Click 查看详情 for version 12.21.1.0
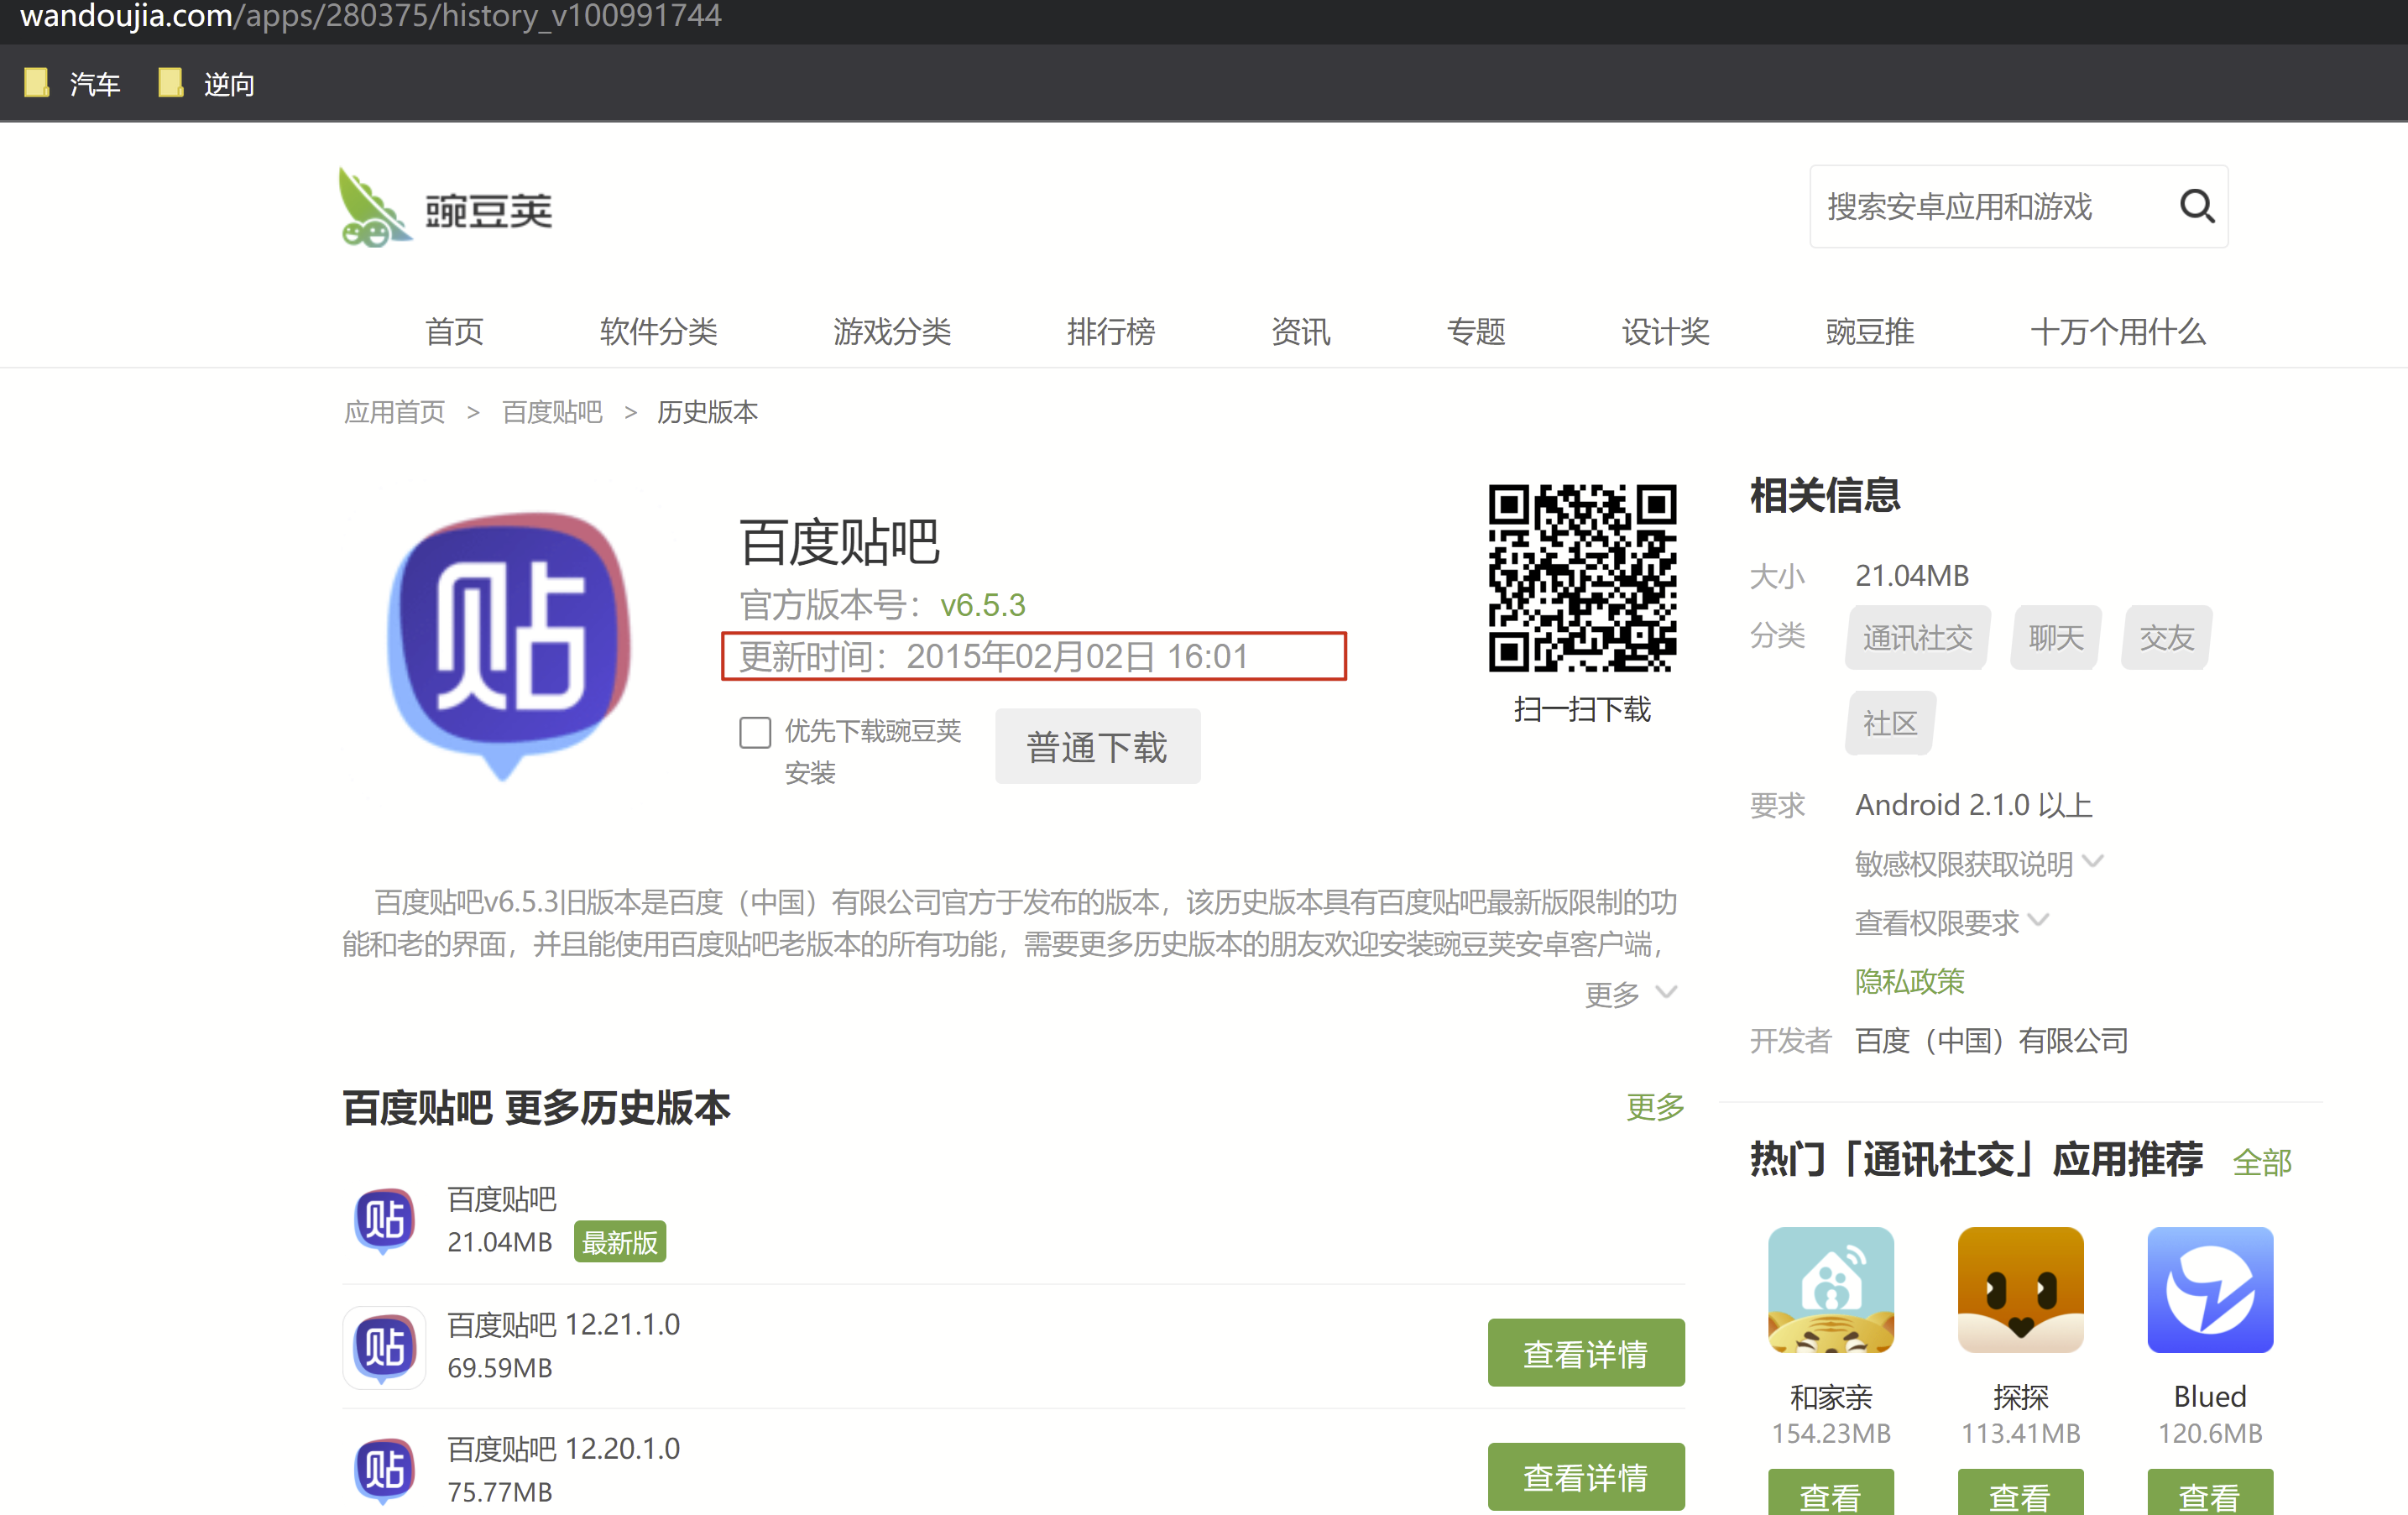The width and height of the screenshot is (2408, 1515). (x=1585, y=1353)
